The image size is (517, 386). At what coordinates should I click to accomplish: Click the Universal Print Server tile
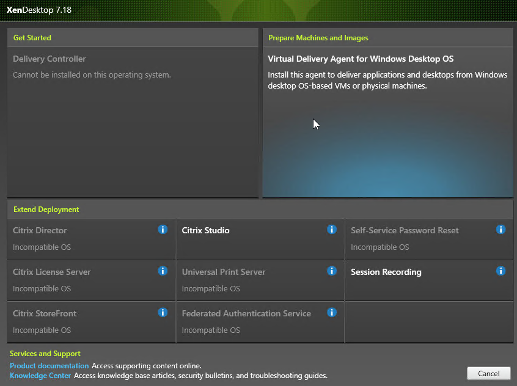click(x=260, y=280)
